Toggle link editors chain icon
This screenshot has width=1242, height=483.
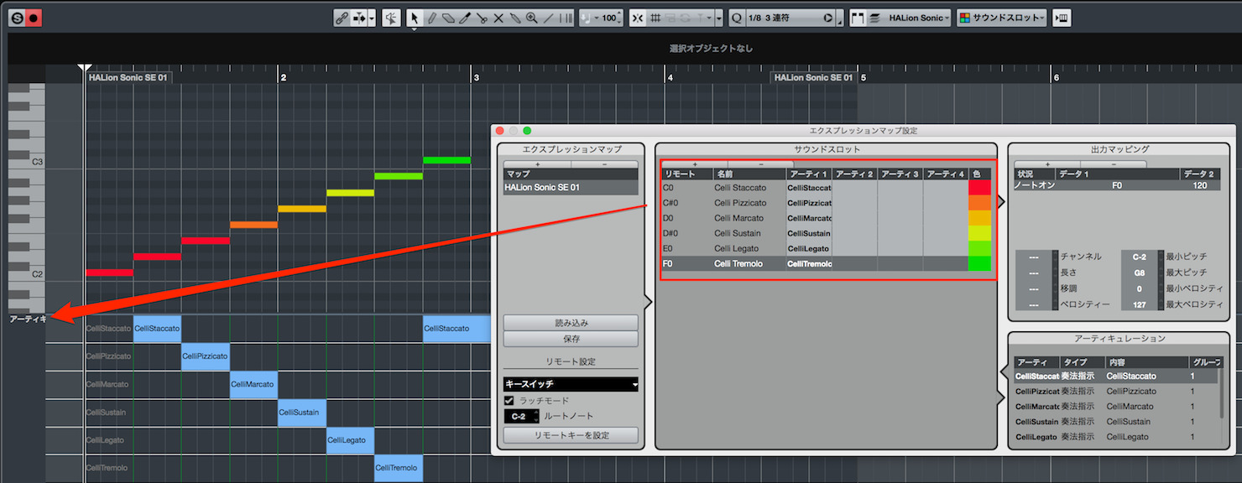click(342, 18)
